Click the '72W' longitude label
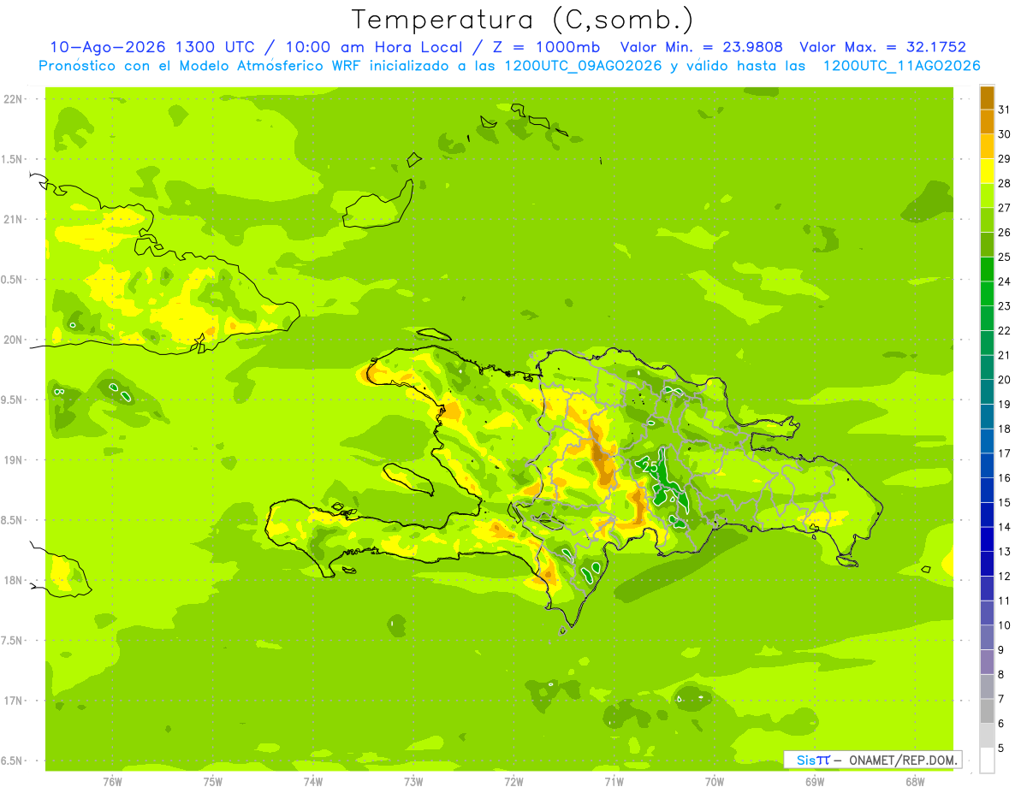The width and height of the screenshot is (1027, 793). [x=513, y=782]
